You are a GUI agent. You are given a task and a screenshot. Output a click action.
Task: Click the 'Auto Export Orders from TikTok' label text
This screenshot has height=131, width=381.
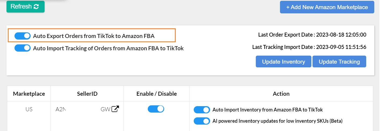[x=94, y=36]
